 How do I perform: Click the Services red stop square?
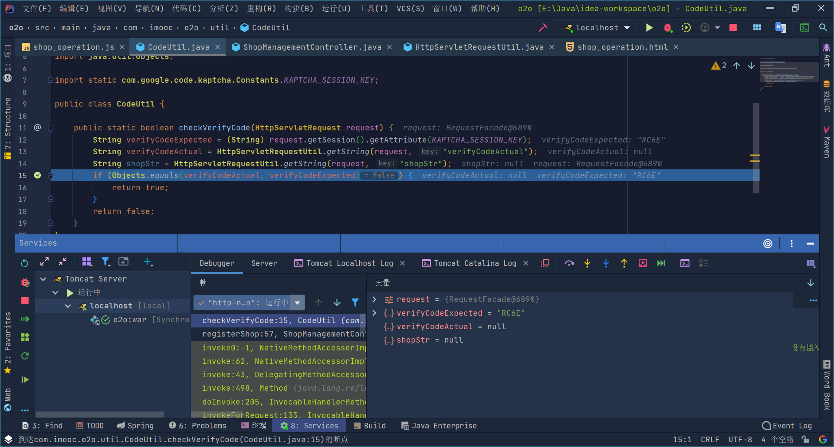[x=25, y=300]
